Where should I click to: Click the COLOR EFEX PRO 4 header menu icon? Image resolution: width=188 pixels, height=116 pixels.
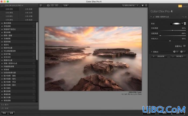tap(2, 6)
